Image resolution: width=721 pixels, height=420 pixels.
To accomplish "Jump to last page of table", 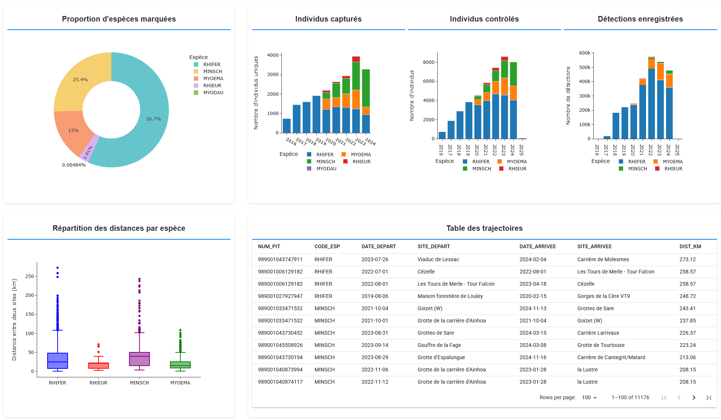I will (x=708, y=397).
